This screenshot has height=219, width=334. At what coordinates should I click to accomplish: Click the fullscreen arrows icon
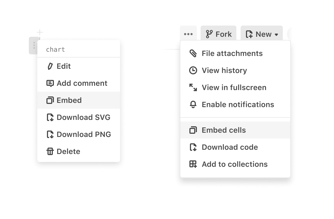193,88
